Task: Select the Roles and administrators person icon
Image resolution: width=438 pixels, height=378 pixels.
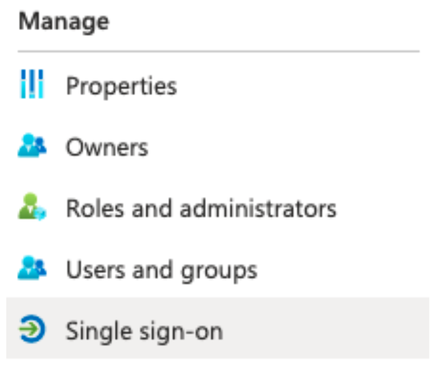Action: [32, 207]
